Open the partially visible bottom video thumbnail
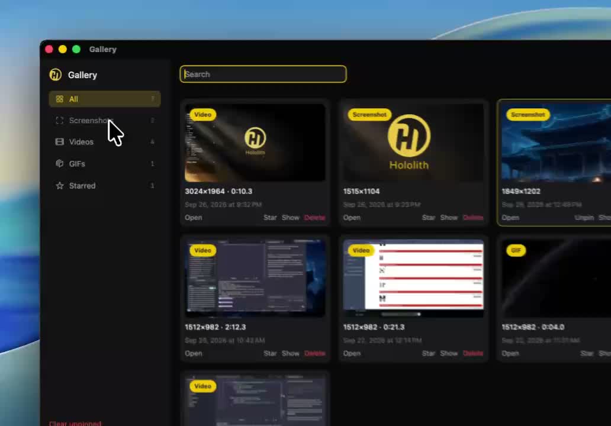Screen dimensions: 611x426 (255, 401)
